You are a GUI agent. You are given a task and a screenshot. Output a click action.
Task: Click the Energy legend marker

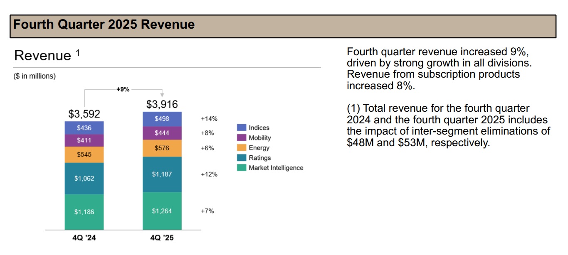242,148
